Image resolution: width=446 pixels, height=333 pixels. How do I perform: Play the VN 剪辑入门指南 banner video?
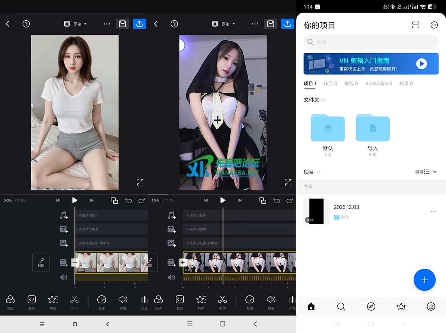point(421,64)
